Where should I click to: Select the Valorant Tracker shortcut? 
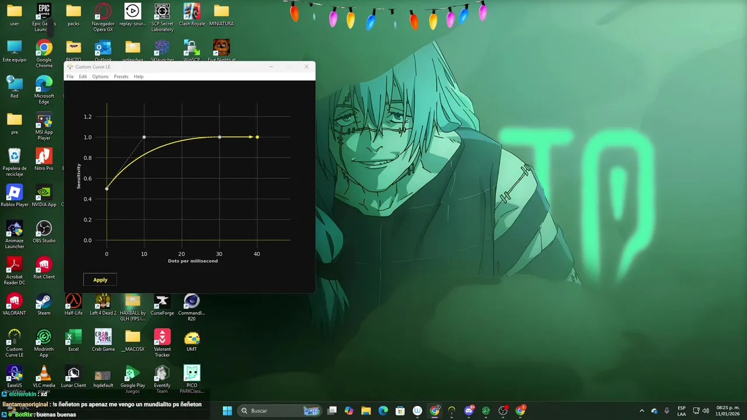tap(162, 343)
